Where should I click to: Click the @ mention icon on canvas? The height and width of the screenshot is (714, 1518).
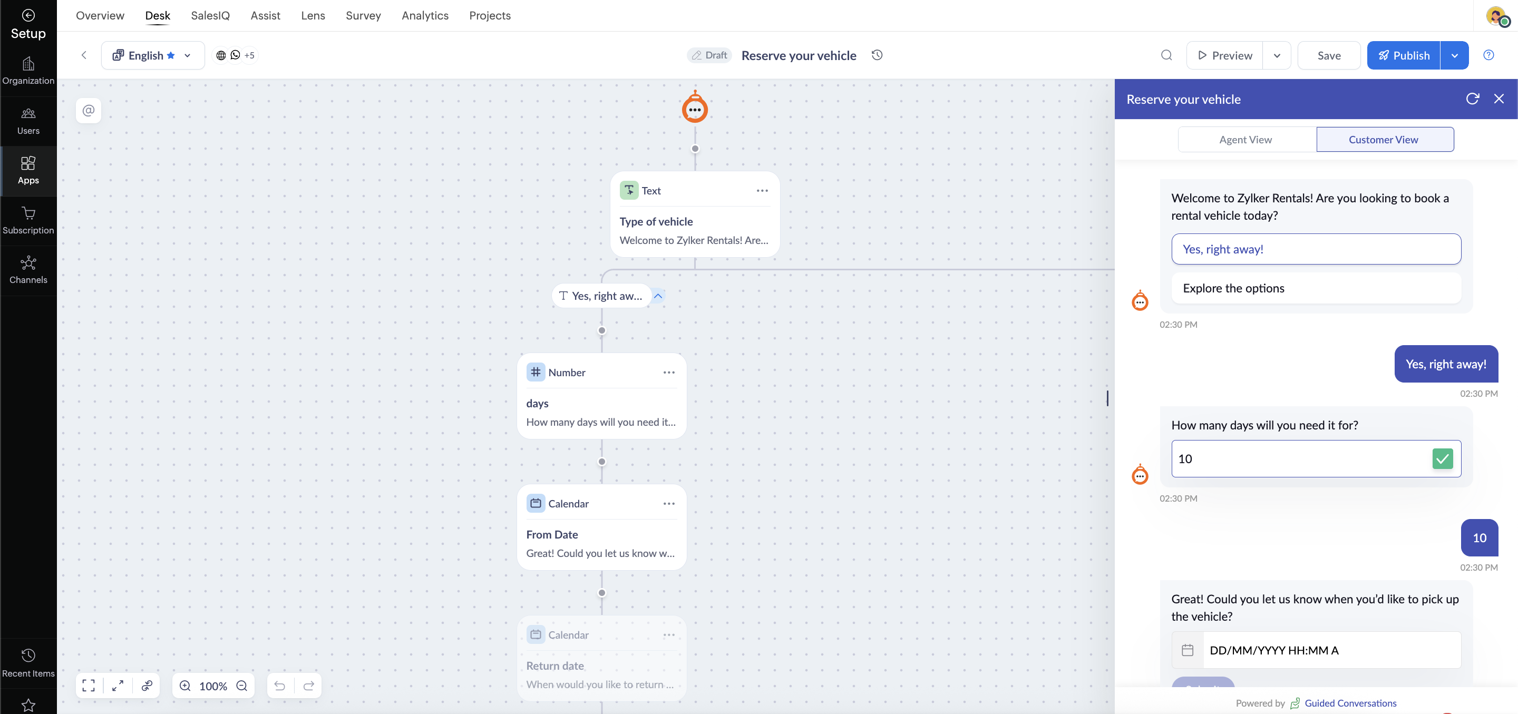(x=89, y=110)
